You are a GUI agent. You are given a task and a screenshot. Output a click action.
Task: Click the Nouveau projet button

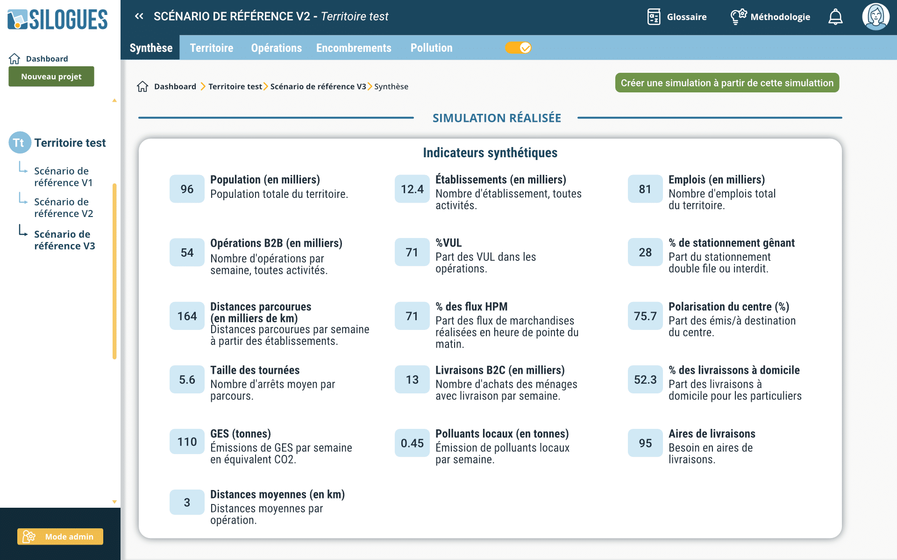coord(51,77)
